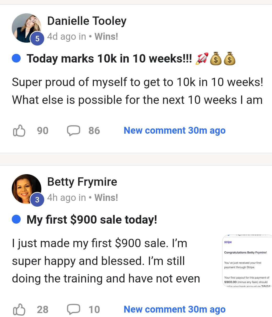272x317 pixels.
Task: Open Betty Frymire name link
Action: 82,182
